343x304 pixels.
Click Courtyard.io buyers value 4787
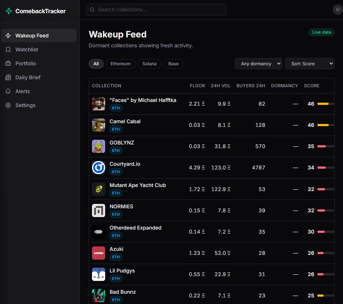click(258, 168)
